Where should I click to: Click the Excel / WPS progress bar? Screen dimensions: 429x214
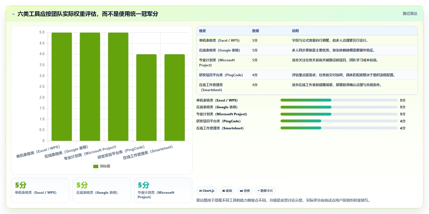339,100
